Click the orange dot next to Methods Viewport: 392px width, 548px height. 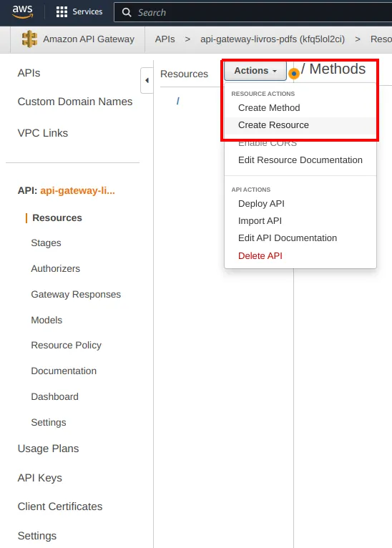294,74
